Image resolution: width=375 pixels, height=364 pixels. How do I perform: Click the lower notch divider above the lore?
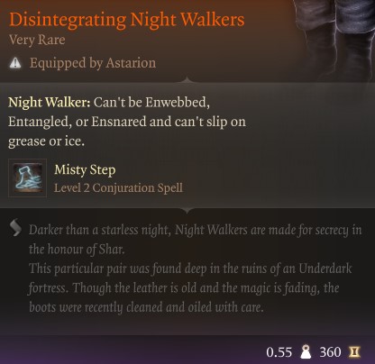pyautogui.click(x=187, y=209)
